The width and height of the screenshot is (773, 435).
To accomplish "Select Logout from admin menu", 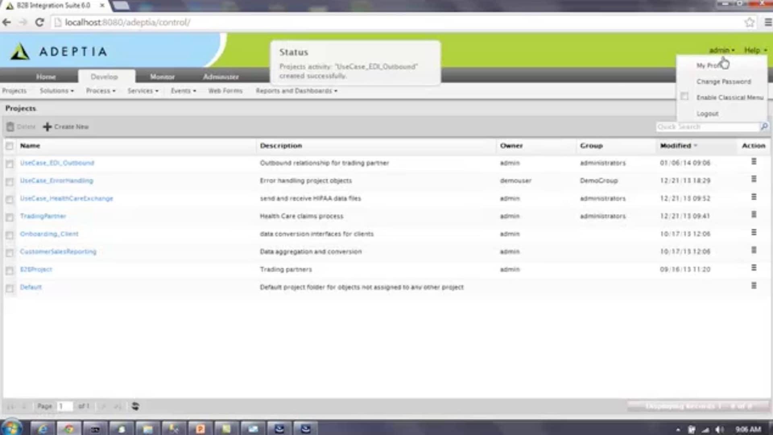I will [x=707, y=114].
